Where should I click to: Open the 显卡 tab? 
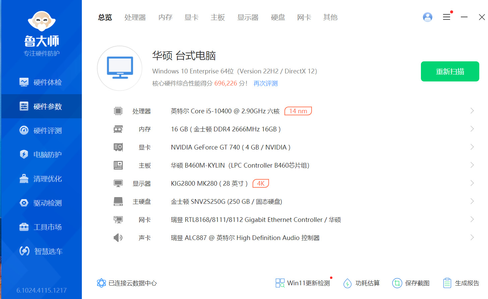point(192,17)
